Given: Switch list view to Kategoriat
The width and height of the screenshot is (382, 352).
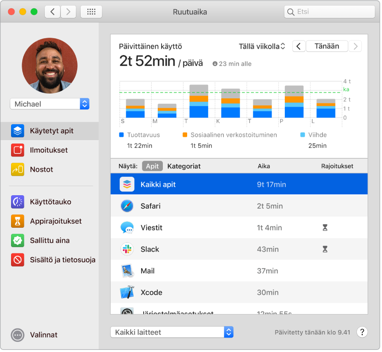Looking at the screenshot, I should (184, 166).
